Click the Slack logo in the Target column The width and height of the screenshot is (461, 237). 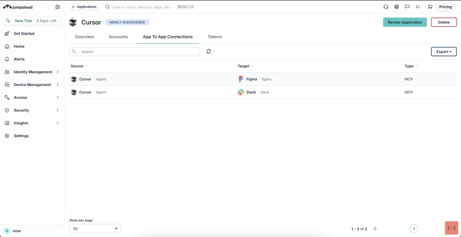(241, 92)
